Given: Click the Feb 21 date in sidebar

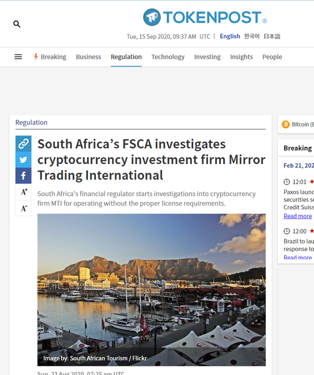Looking at the screenshot, I should (x=299, y=166).
